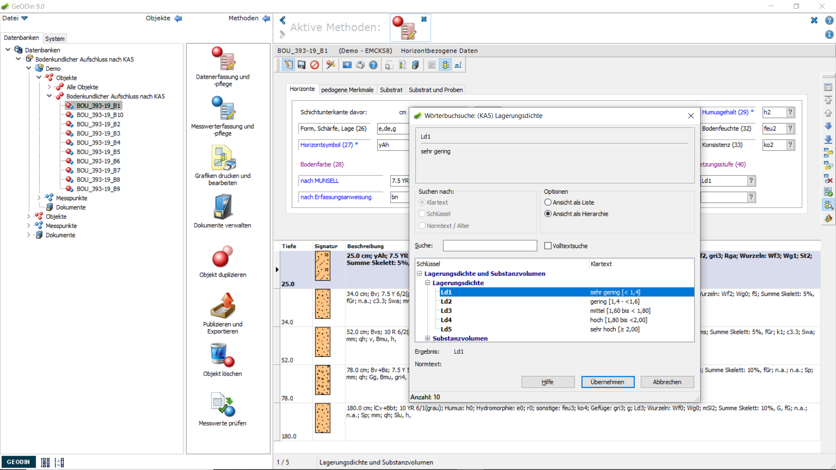836x470 pixels.
Task: Click Messwerte prüfen icon
Action: pyautogui.click(x=223, y=405)
